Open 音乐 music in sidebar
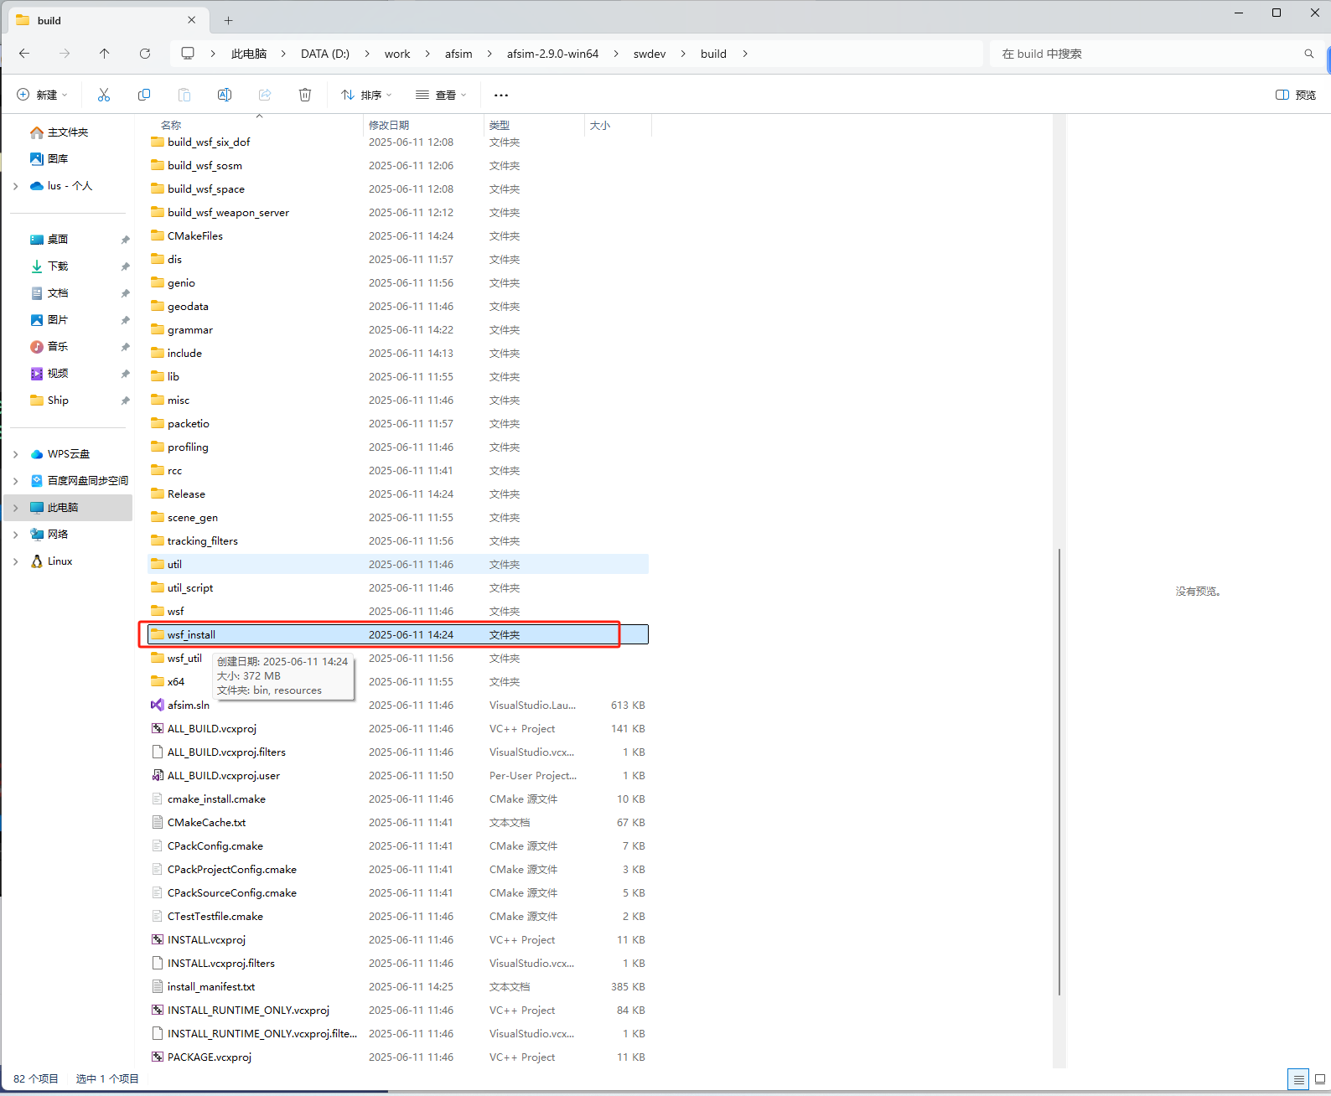 pos(58,347)
